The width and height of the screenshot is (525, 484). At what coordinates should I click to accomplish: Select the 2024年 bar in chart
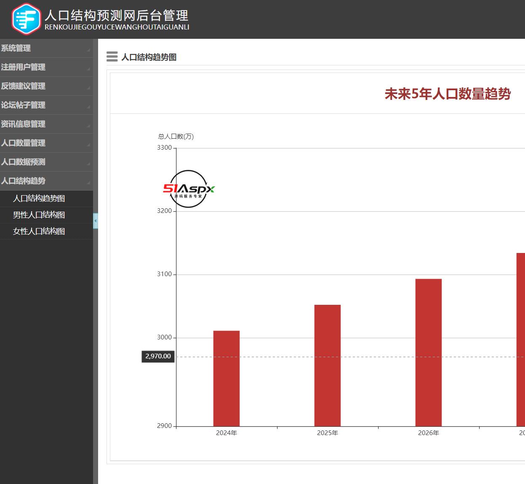(227, 379)
